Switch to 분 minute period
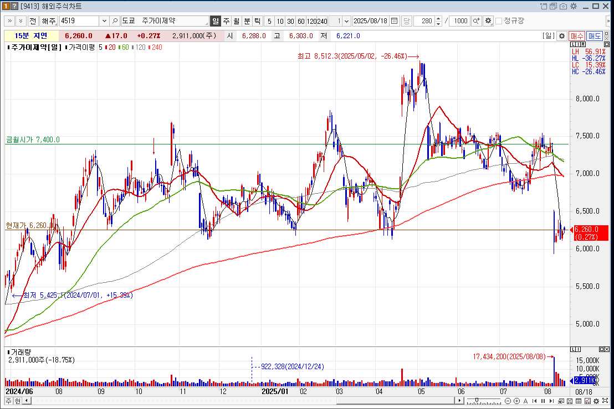This screenshot has height=409, width=614. (x=247, y=21)
